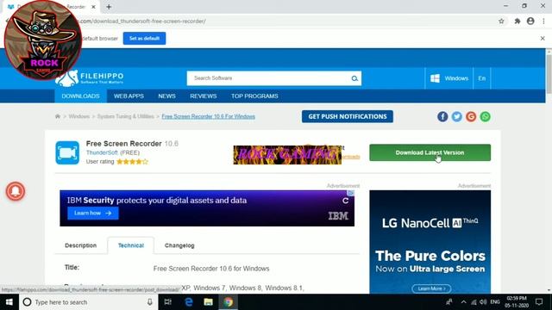Open Task View on taskbar

[168, 302]
